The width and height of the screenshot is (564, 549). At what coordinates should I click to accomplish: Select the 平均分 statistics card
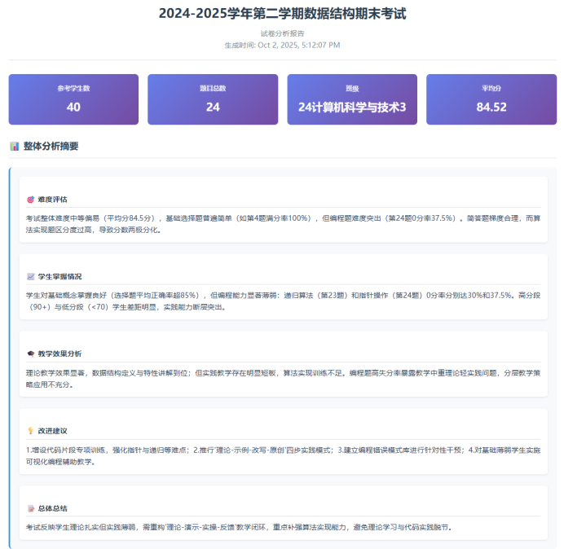click(x=491, y=99)
